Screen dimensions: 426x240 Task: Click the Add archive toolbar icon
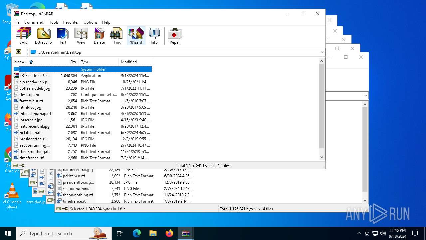point(24,36)
